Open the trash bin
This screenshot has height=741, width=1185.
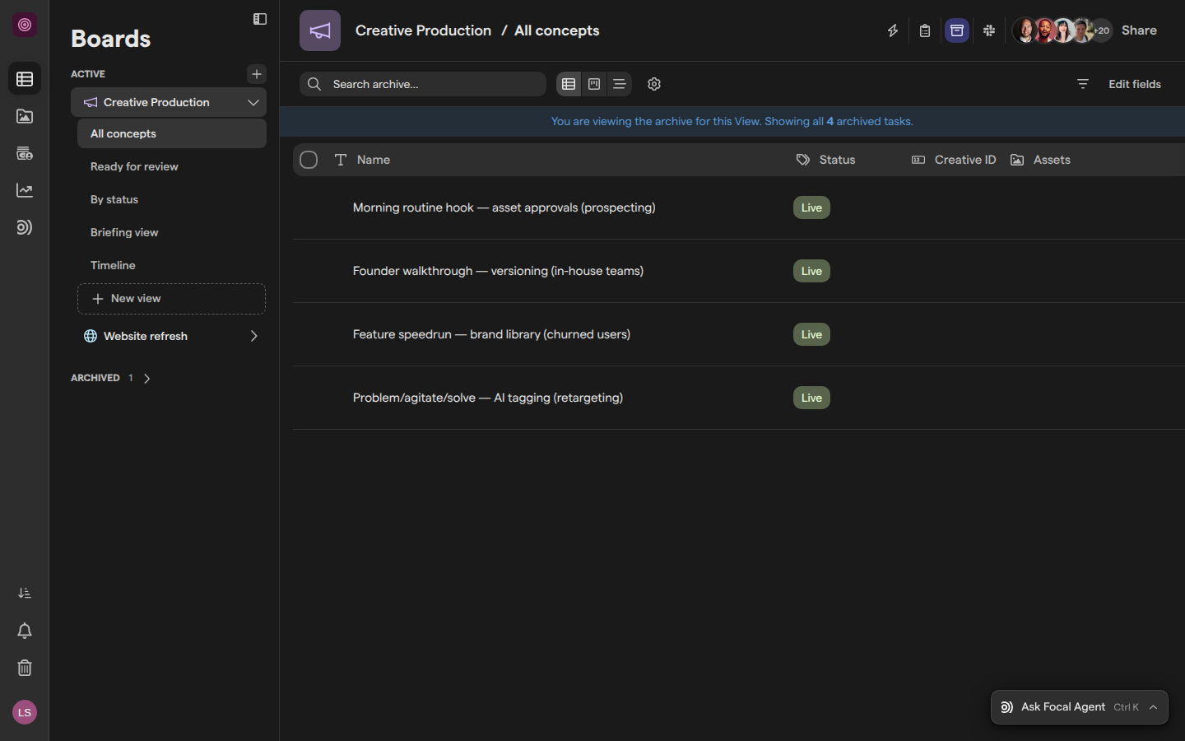click(x=25, y=668)
